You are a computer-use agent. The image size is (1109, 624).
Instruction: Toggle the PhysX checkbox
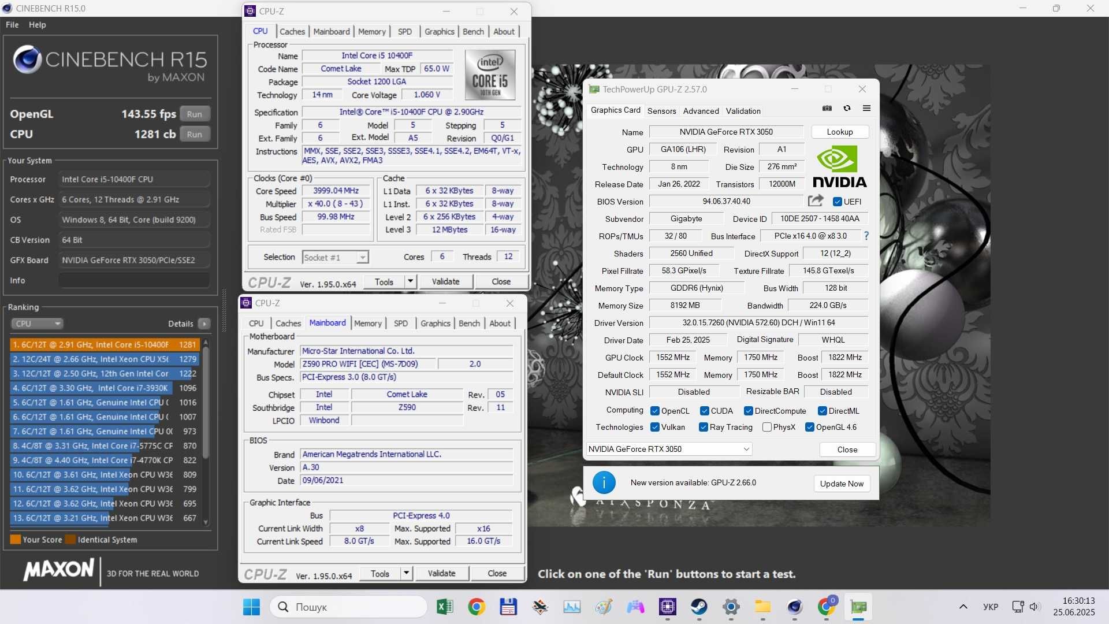pyautogui.click(x=767, y=427)
